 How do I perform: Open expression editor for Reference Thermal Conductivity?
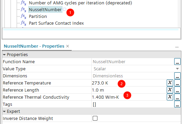click(170, 97)
